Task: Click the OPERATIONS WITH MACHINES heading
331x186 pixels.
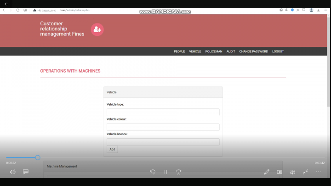Action: pyautogui.click(x=70, y=71)
